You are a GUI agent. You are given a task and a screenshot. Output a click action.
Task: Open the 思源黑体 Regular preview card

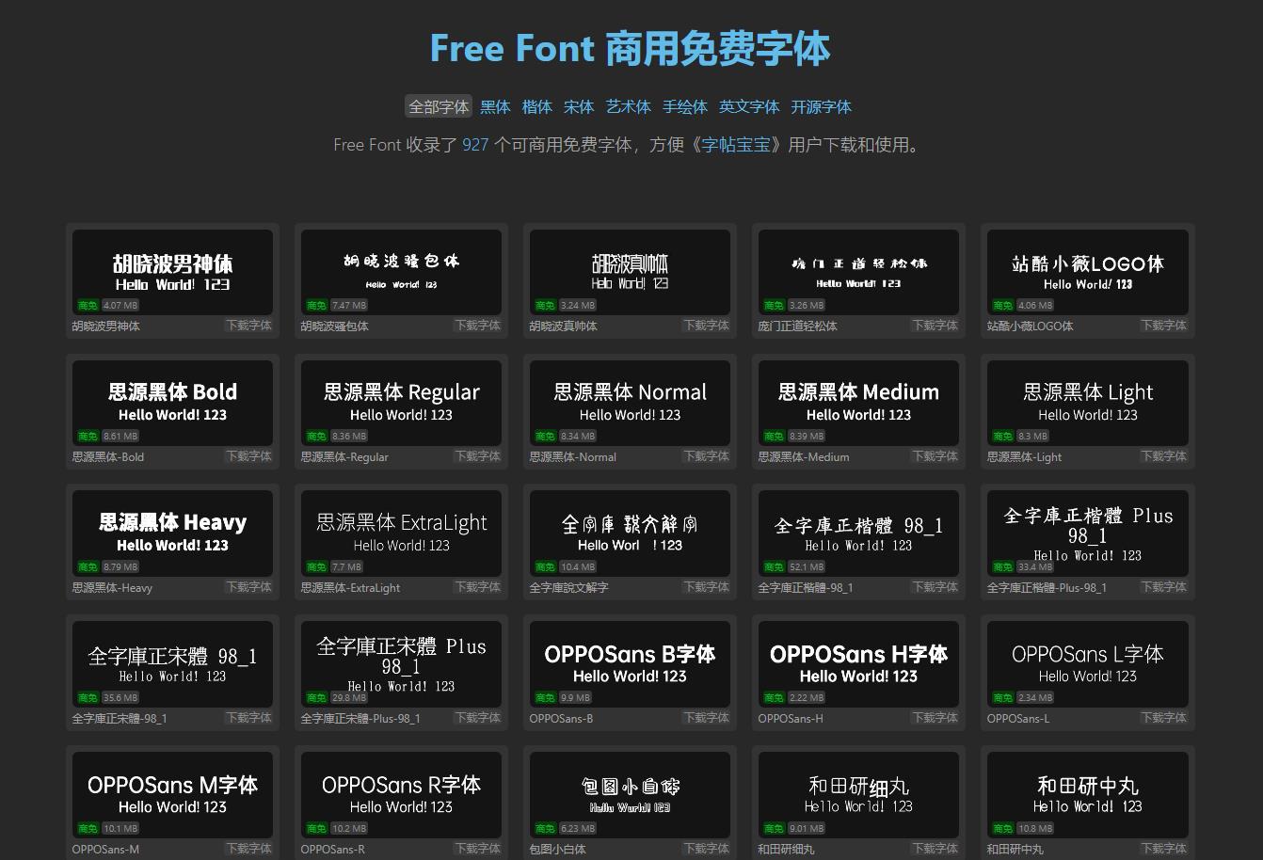(x=401, y=403)
